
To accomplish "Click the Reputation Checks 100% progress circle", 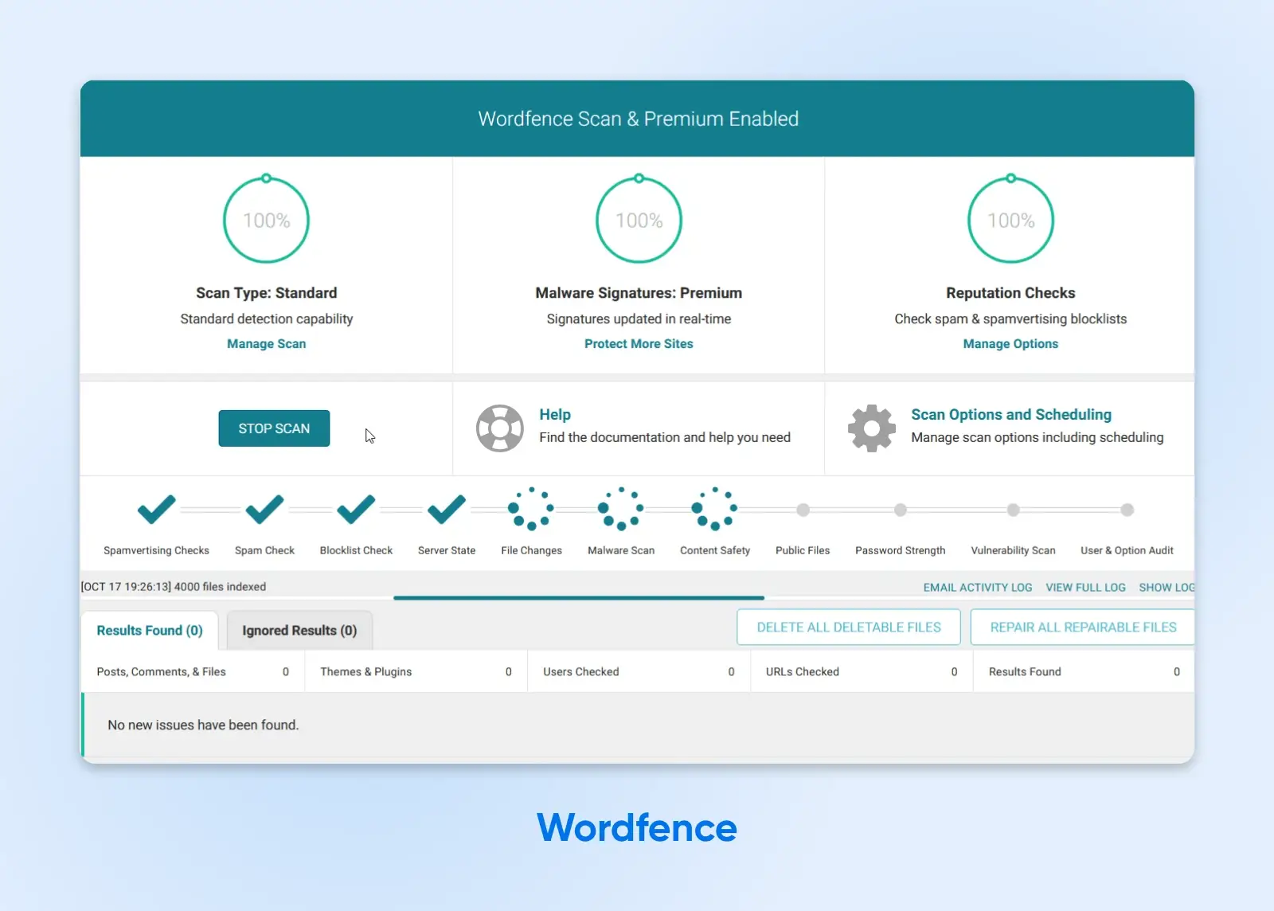I will pos(1010,219).
